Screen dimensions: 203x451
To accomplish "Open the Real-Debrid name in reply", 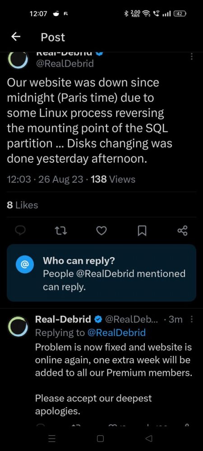I will coord(63,319).
